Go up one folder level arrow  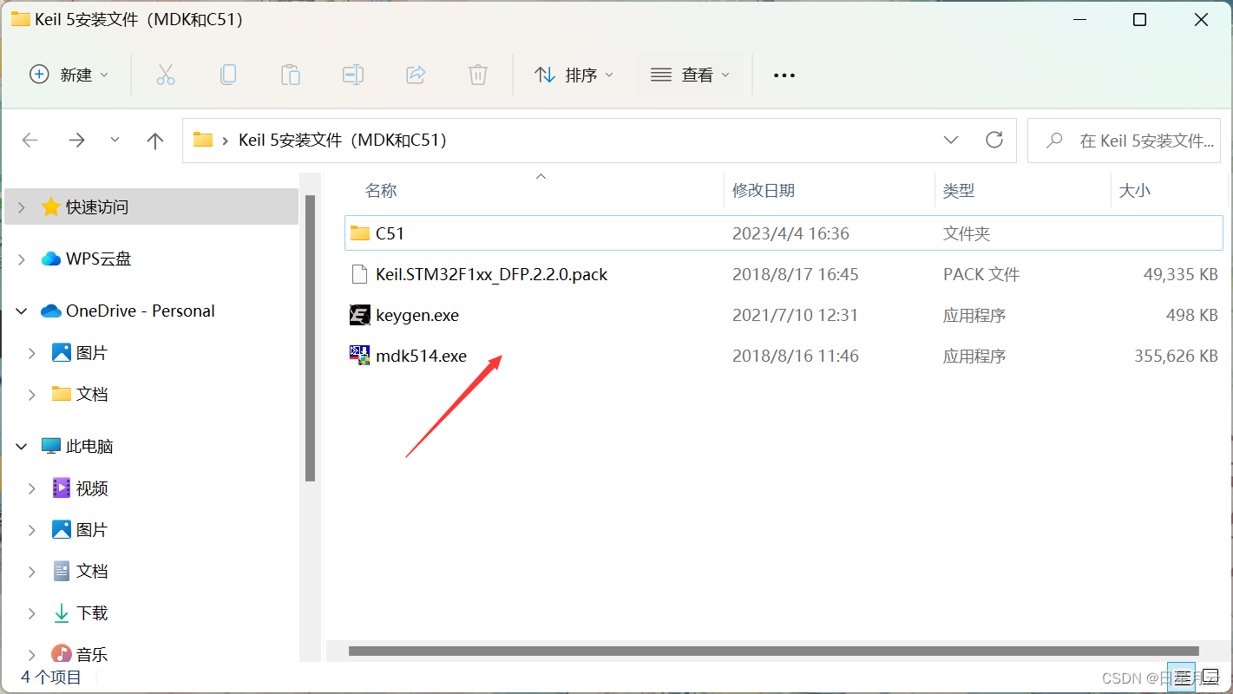pos(155,141)
